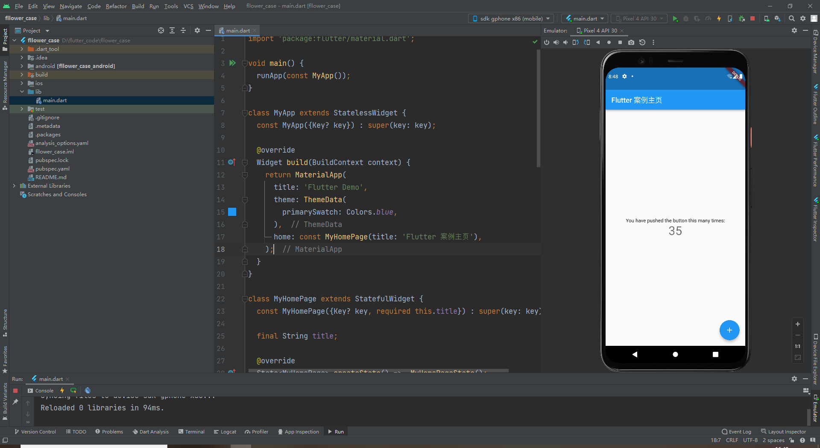This screenshot has height=448, width=820.
Task: Click Hot Reload lightning in Run console
Action: pos(62,390)
